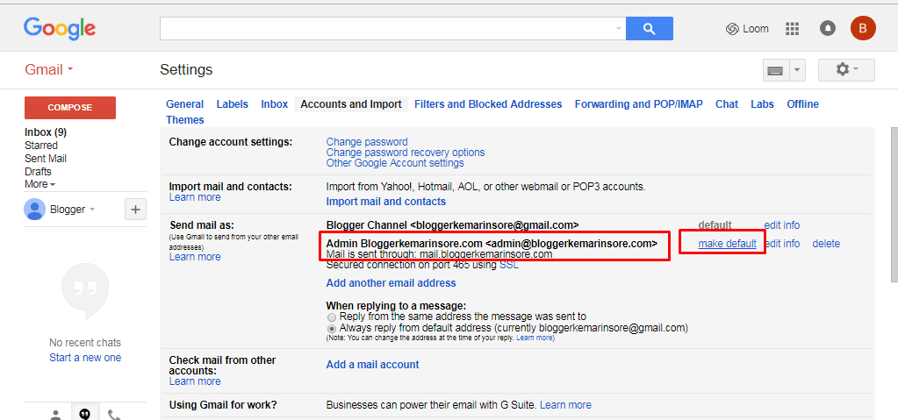Click the plus icon beside Blogger
The height and width of the screenshot is (420, 898).
(x=136, y=210)
